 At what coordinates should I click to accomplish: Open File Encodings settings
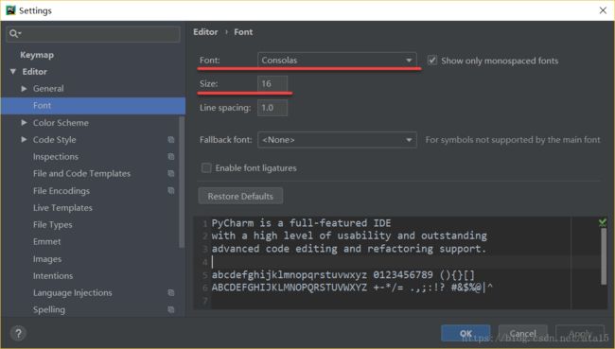click(61, 190)
